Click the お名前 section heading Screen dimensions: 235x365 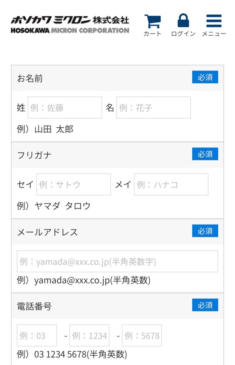[30, 78]
